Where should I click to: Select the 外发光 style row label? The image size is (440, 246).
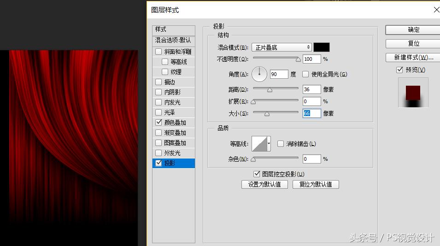tap(173, 153)
